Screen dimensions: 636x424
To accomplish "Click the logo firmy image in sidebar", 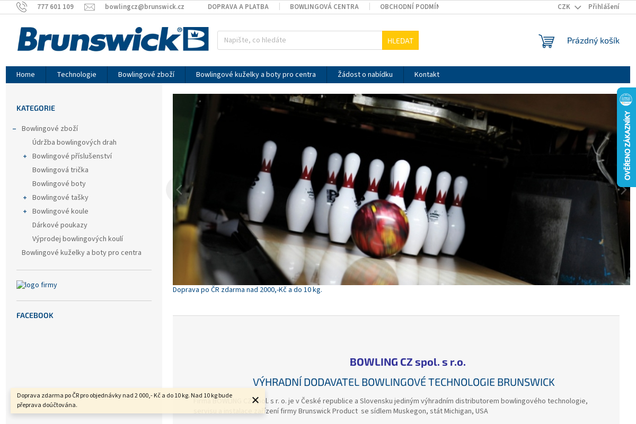I will (x=37, y=285).
